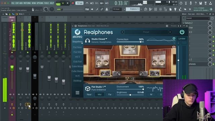Click the headphones icon in Realphones
This screenshot has height=121, width=215.
[x=87, y=41]
